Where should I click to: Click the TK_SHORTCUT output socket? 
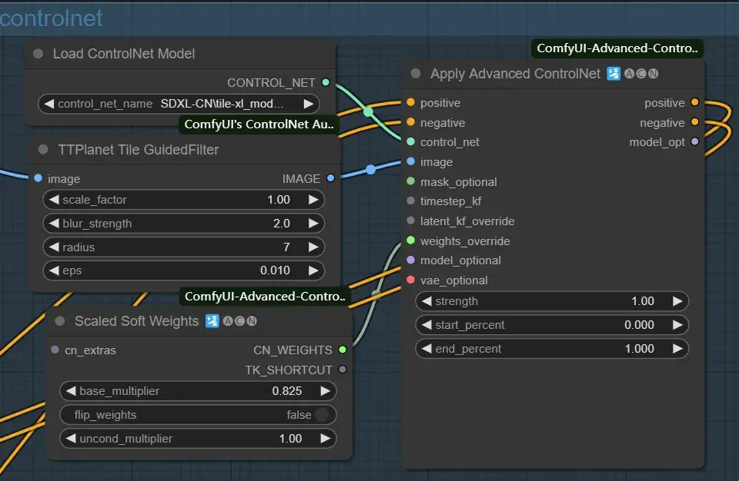pos(343,370)
